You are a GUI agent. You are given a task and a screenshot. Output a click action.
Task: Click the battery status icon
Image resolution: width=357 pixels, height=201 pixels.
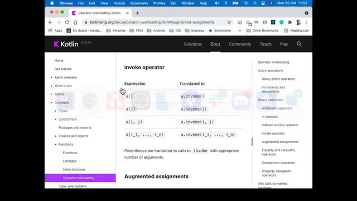tap(235, 3)
